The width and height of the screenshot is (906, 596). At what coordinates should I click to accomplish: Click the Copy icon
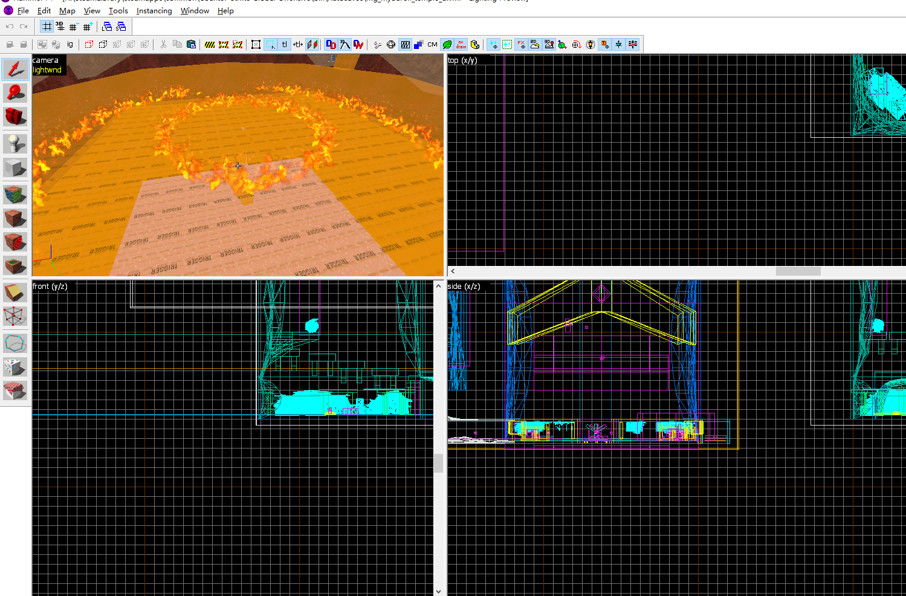point(177,44)
